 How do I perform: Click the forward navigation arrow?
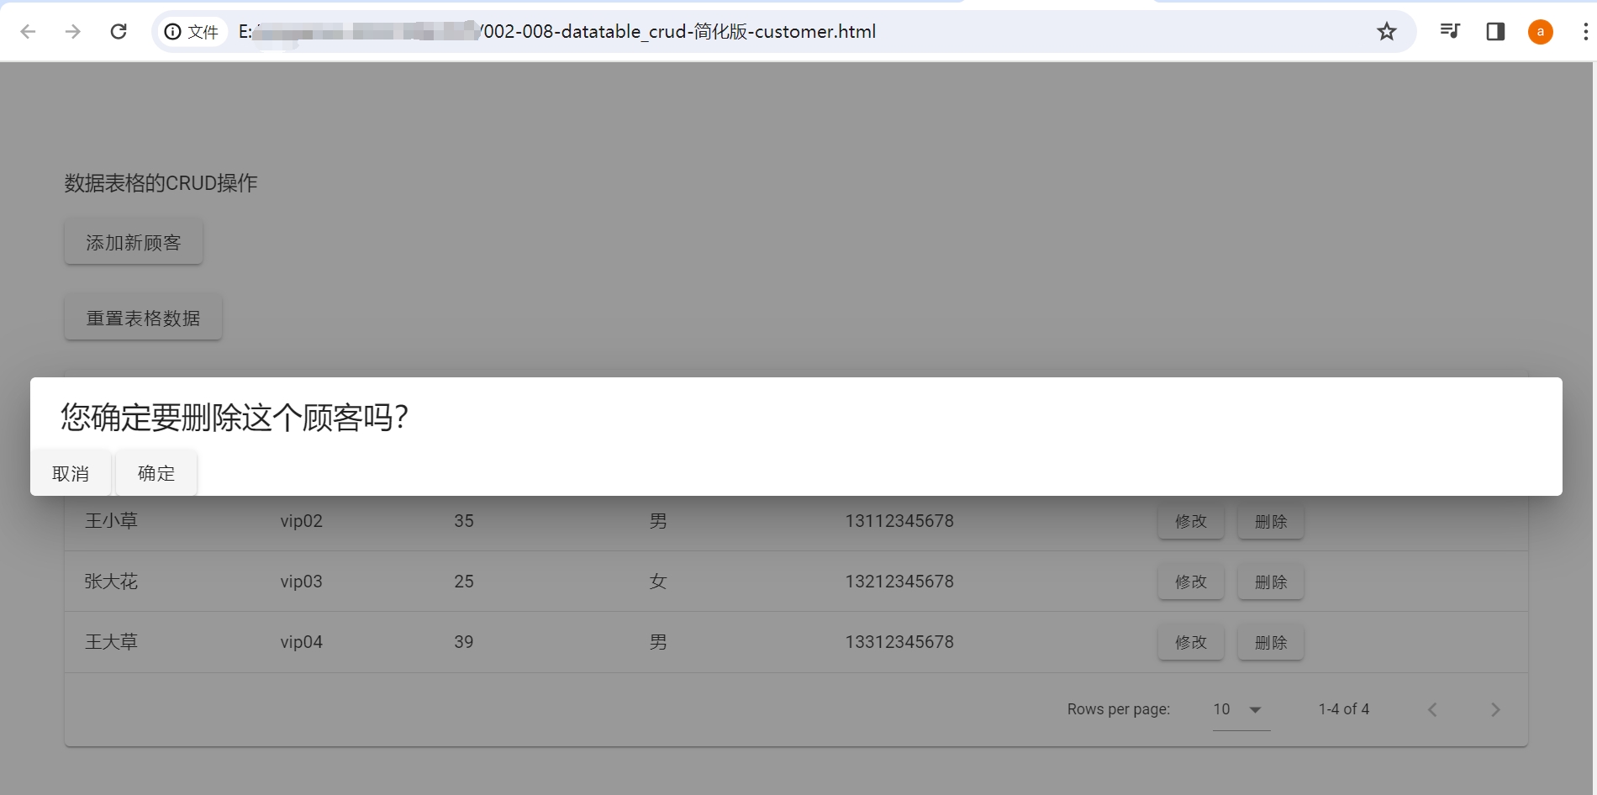[x=74, y=31]
